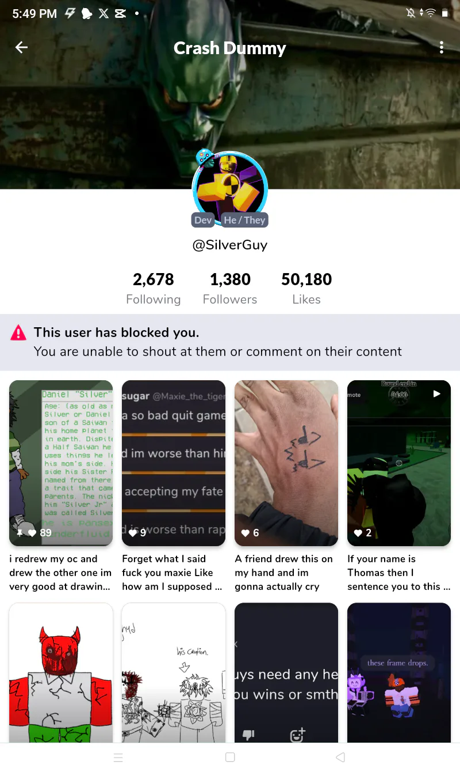The width and height of the screenshot is (460, 772).
Task: View the 2,678 Following list
Action: pyautogui.click(x=154, y=288)
